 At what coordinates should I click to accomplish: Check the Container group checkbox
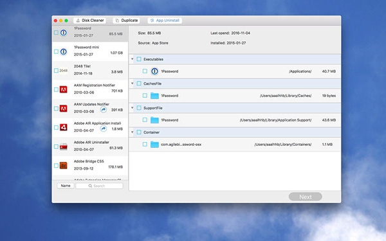[x=139, y=132]
